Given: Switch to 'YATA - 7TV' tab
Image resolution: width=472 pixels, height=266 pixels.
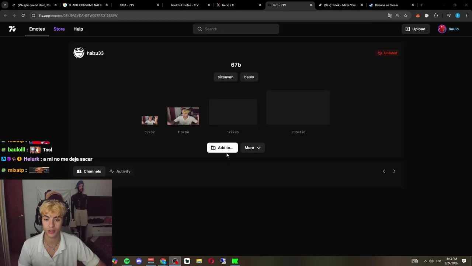Looking at the screenshot, I should click(x=136, y=5).
